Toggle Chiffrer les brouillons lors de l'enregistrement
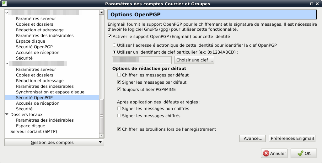 tap(119, 129)
